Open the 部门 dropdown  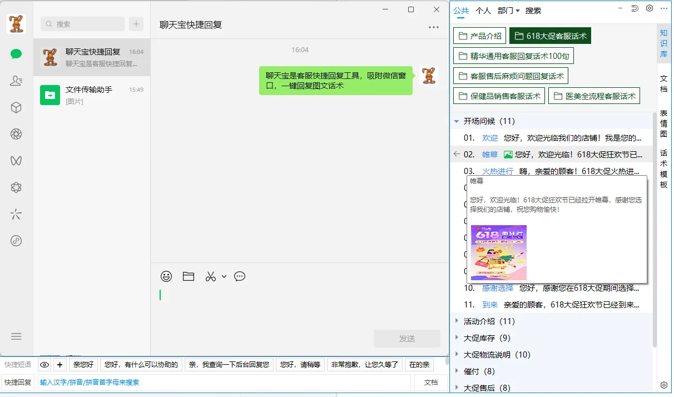(509, 11)
